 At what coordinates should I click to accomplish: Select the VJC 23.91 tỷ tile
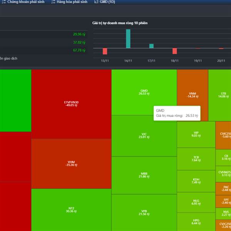tap(144, 136)
